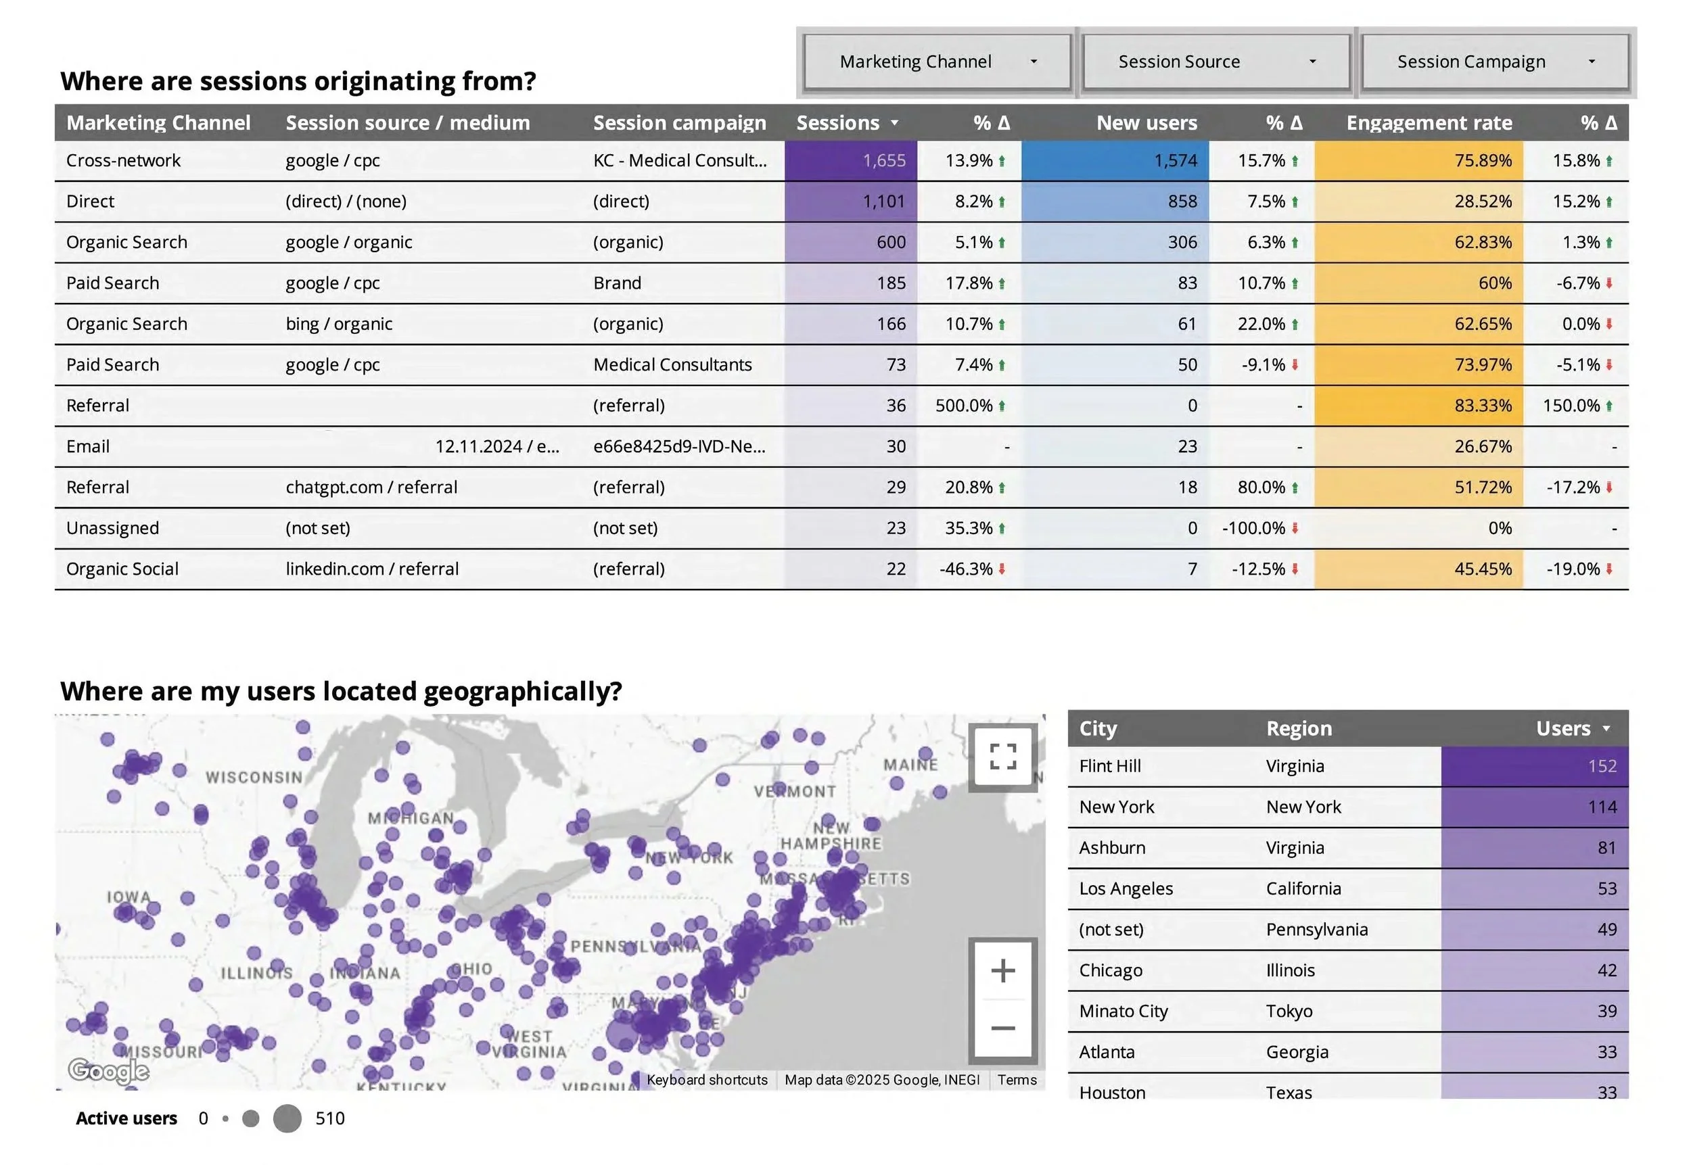The height and width of the screenshot is (1165, 1691).
Task: Click the 152 users value cell
Action: coord(1535,767)
